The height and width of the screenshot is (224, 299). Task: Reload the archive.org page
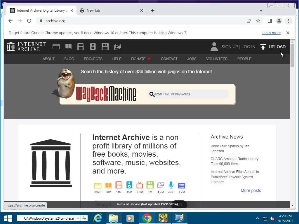29,21
